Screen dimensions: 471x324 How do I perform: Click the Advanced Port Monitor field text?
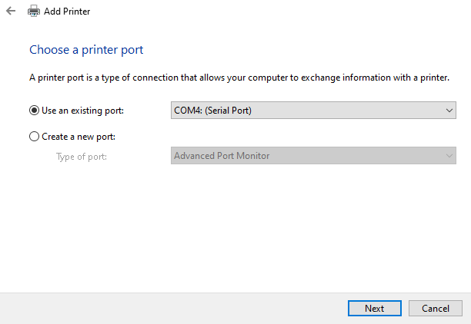[x=222, y=156]
